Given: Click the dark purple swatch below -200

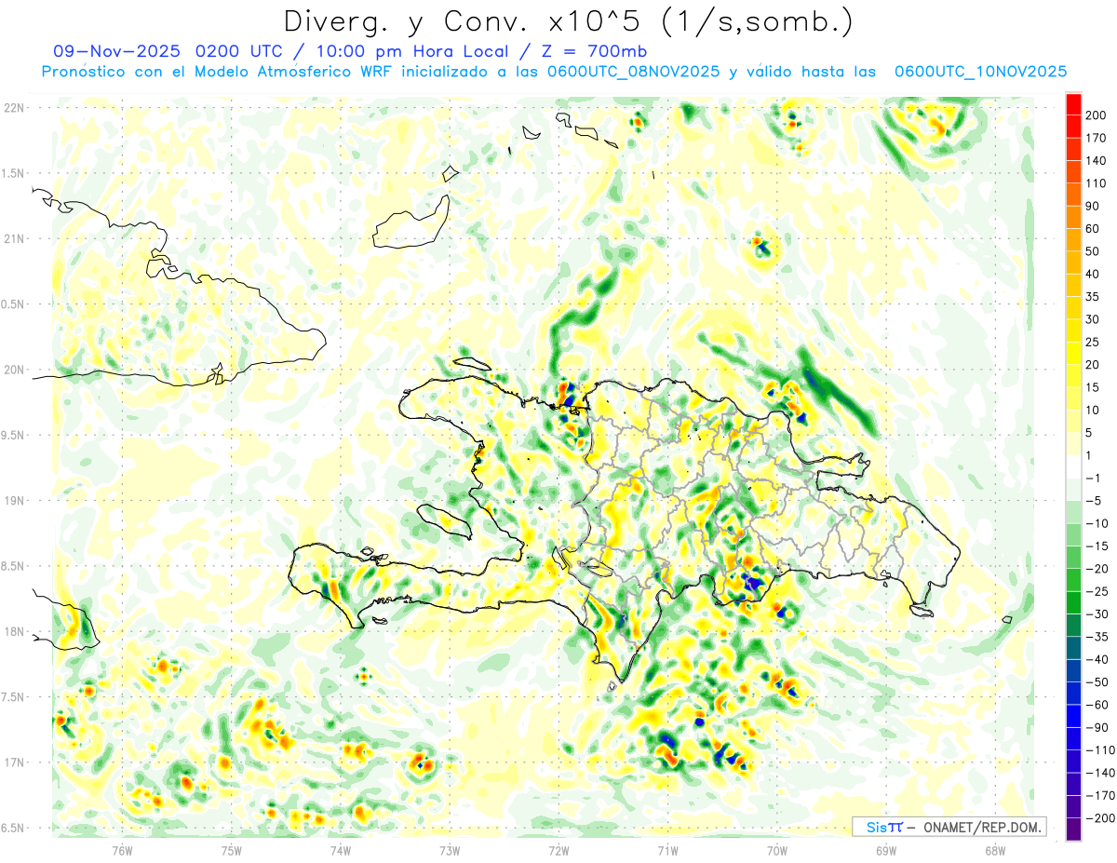Looking at the screenshot, I should pyautogui.click(x=1074, y=829).
